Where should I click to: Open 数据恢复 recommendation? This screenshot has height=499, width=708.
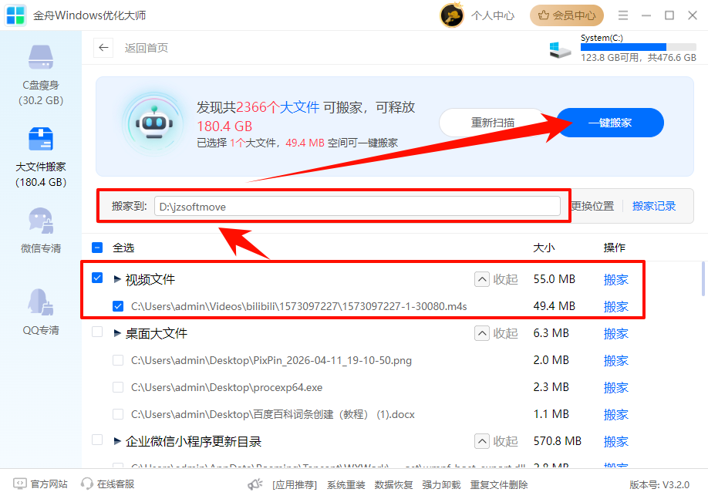(393, 485)
